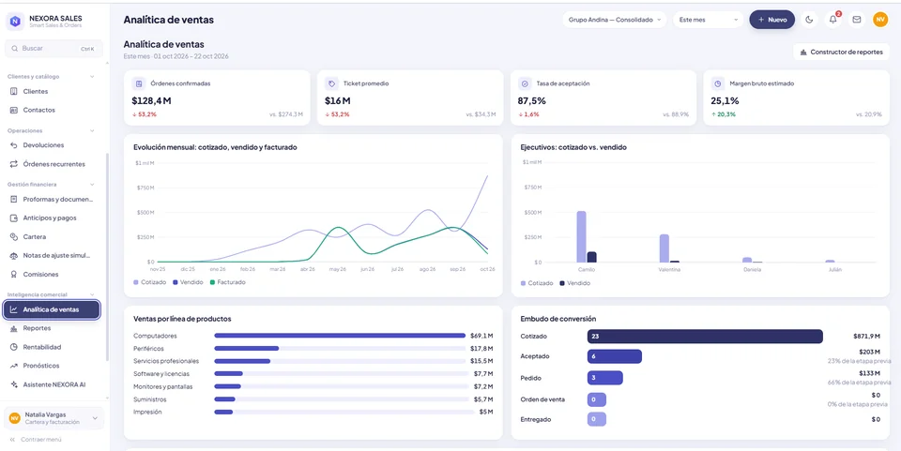This screenshot has height=451, width=901.
Task: Click the Computadores progress bar
Action: point(340,336)
